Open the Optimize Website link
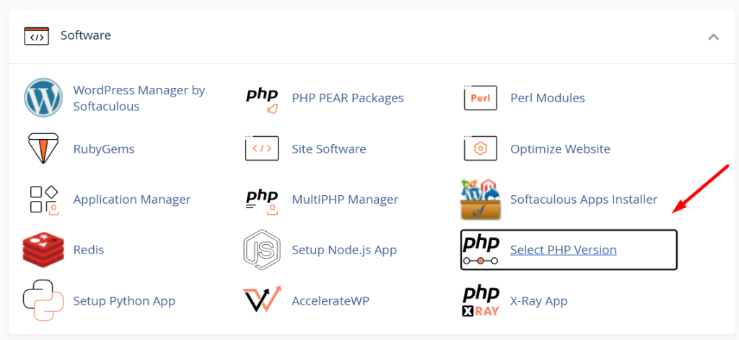739x340 pixels. tap(560, 149)
